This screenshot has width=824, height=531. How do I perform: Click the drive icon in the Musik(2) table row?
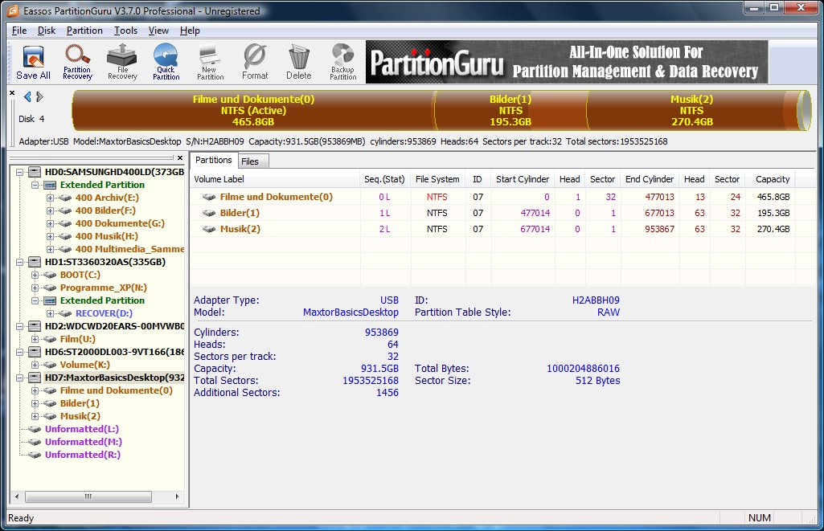(x=209, y=229)
